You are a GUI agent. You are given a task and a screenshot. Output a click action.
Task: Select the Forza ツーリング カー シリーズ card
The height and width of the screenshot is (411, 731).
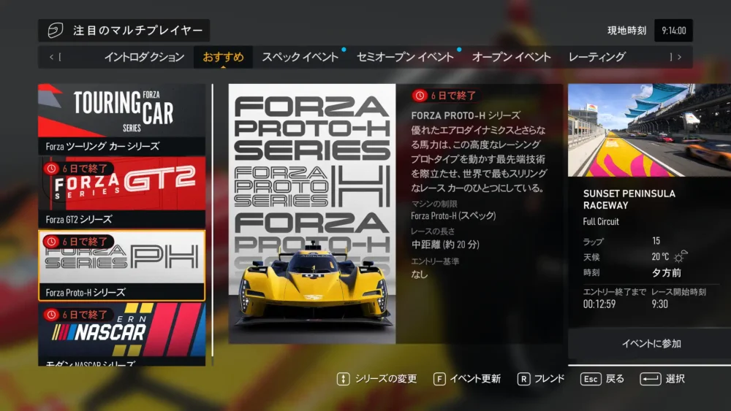pyautogui.click(x=121, y=119)
